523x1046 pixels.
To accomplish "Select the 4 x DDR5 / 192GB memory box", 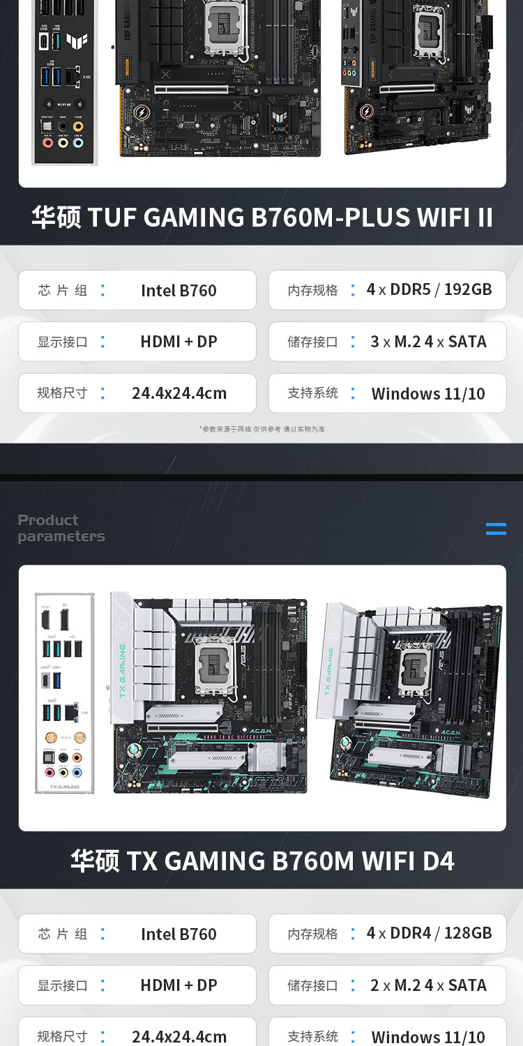I will (388, 290).
